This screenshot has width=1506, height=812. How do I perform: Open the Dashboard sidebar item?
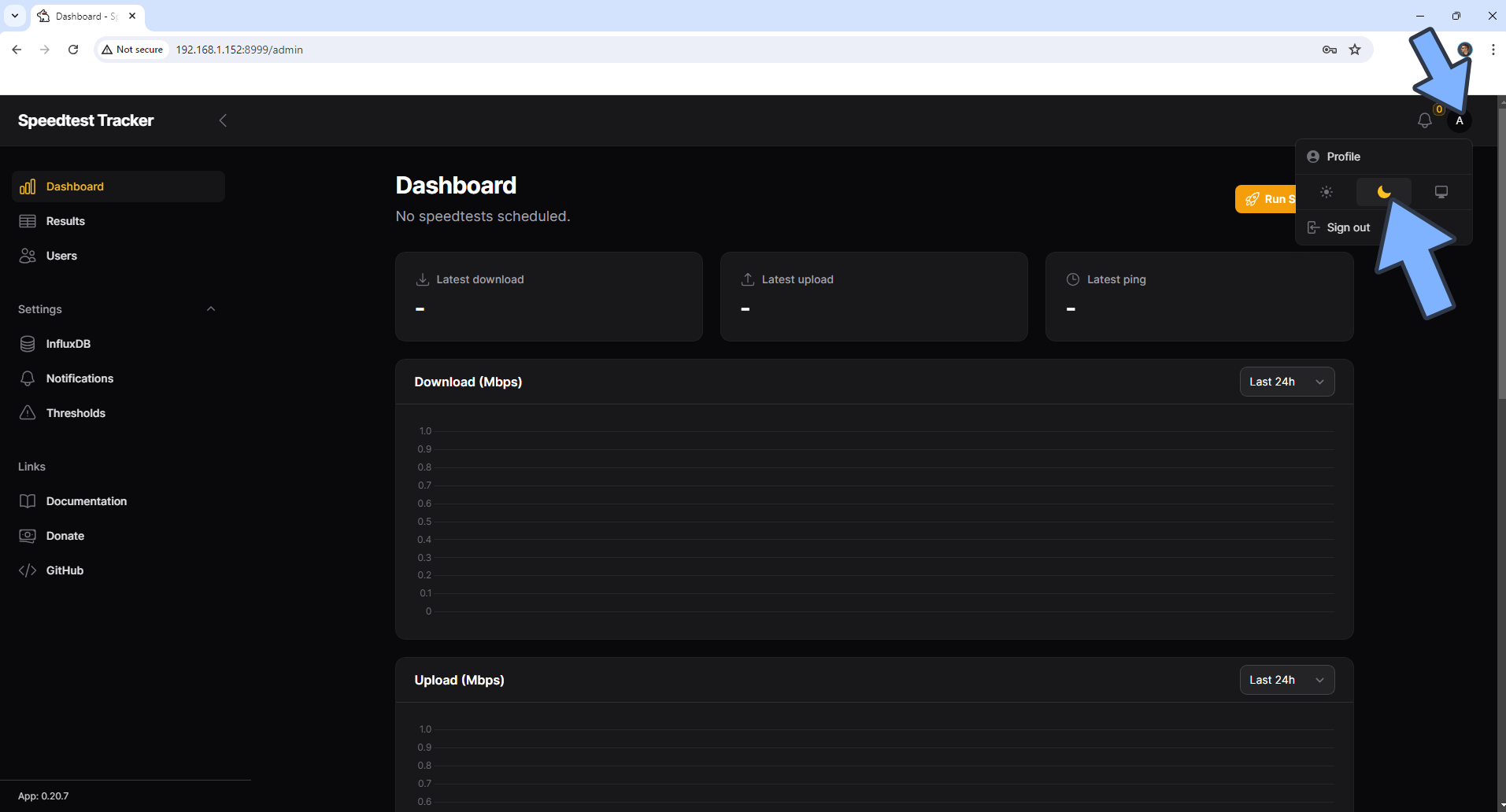pyautogui.click(x=119, y=186)
